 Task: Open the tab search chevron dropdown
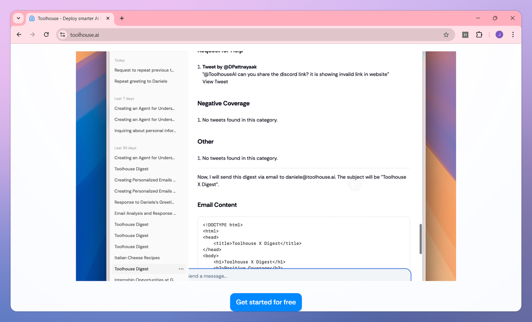pyautogui.click(x=18, y=18)
